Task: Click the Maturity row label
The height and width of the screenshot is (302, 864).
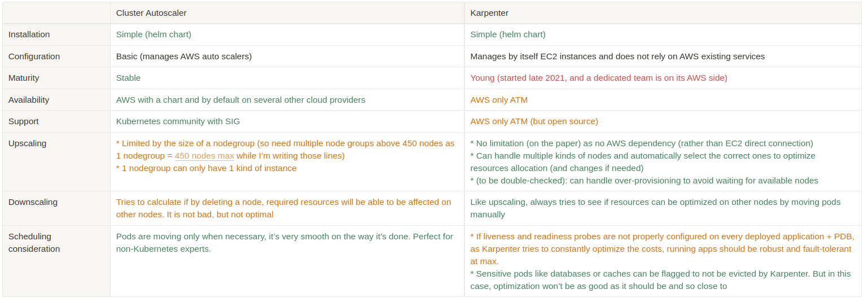Action: click(24, 78)
